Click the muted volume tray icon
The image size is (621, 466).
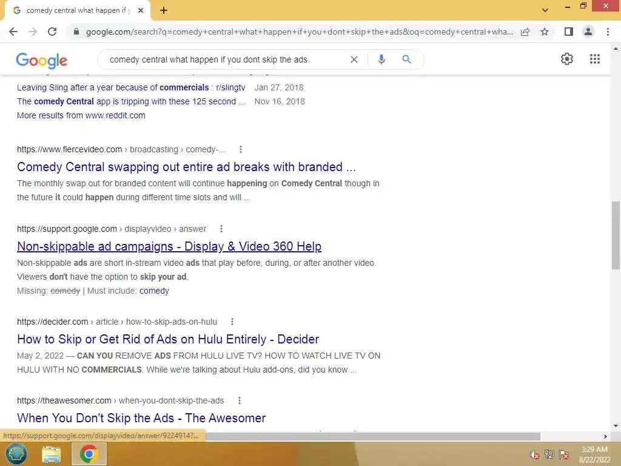pyautogui.click(x=535, y=454)
